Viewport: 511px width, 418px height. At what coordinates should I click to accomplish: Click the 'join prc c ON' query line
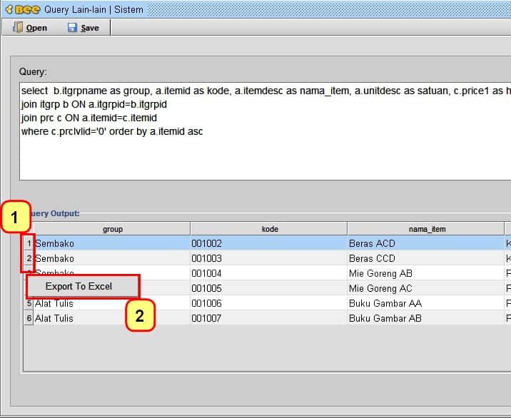click(x=89, y=118)
